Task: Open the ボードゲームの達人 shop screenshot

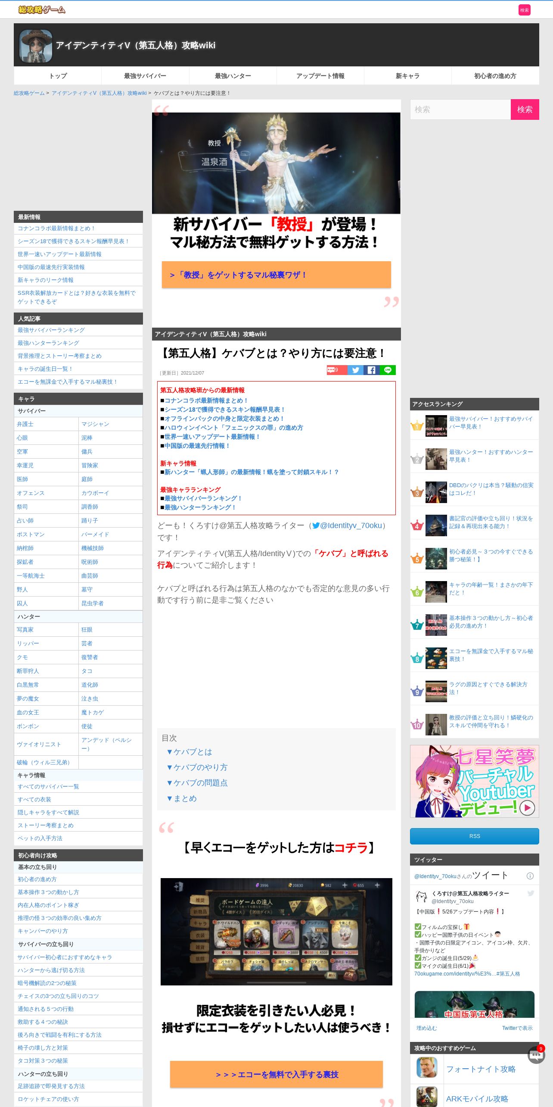Action: pos(276,932)
